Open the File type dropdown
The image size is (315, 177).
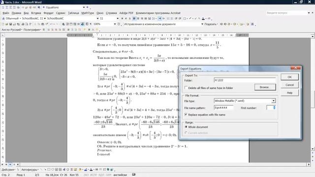[x=274, y=101]
